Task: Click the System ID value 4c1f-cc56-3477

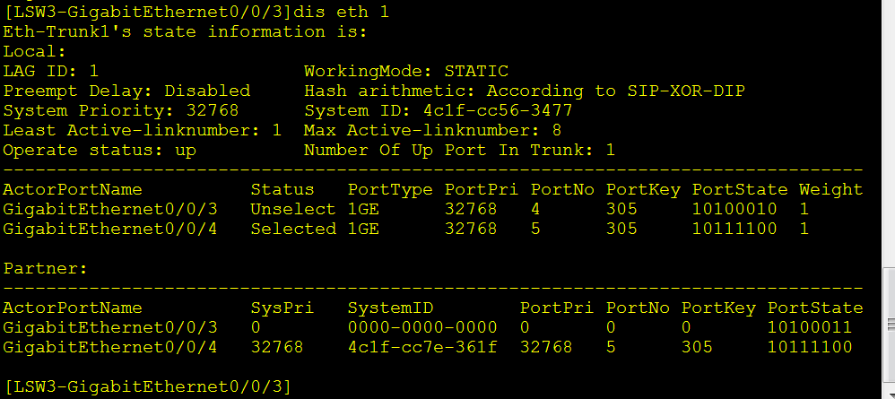Action: click(x=498, y=110)
